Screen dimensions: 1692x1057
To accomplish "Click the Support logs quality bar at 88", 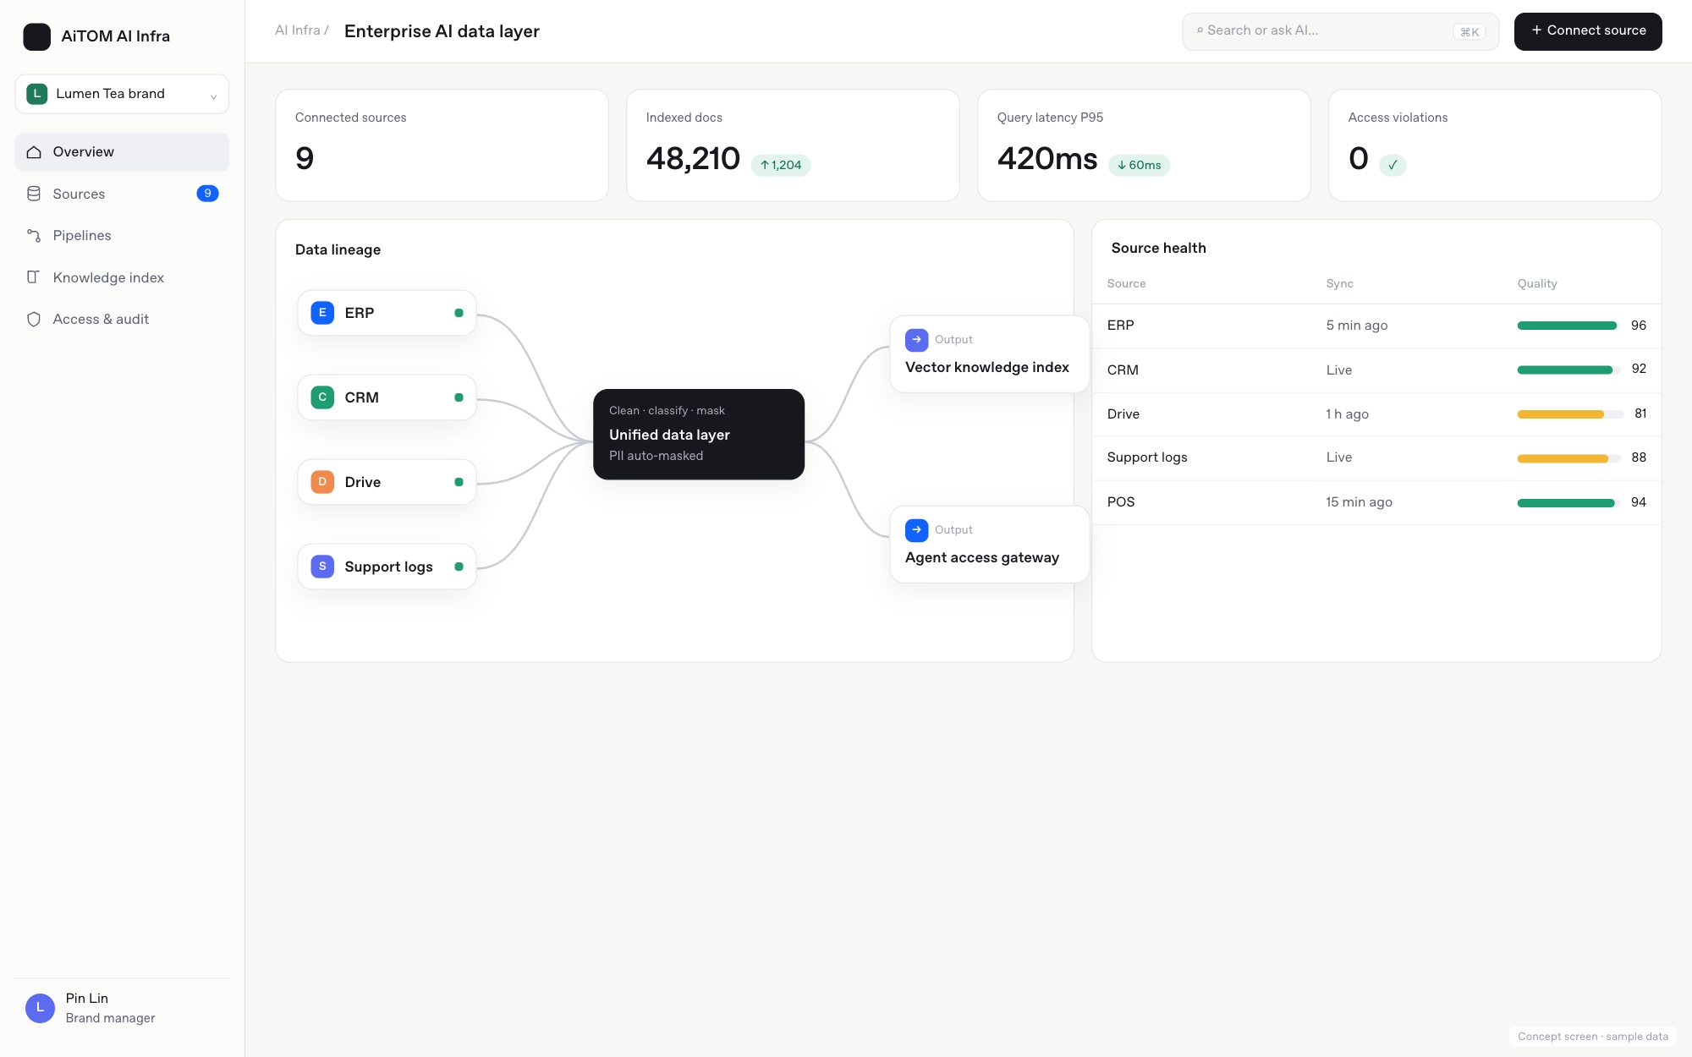I will tap(1568, 458).
